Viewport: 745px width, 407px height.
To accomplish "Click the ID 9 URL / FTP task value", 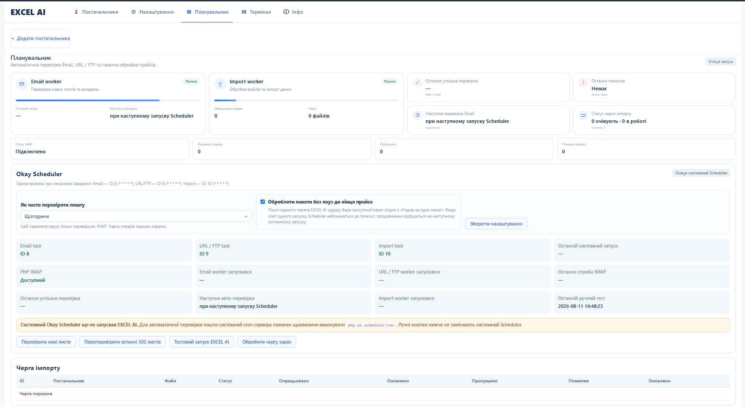I will coord(204,254).
